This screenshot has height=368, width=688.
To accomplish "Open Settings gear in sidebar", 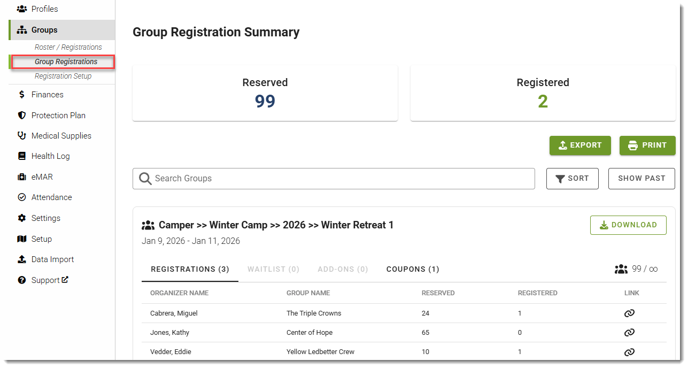I will click(22, 218).
